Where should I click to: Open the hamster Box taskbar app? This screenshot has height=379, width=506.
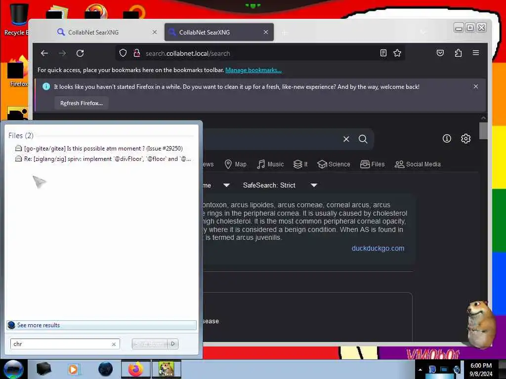[167, 369]
